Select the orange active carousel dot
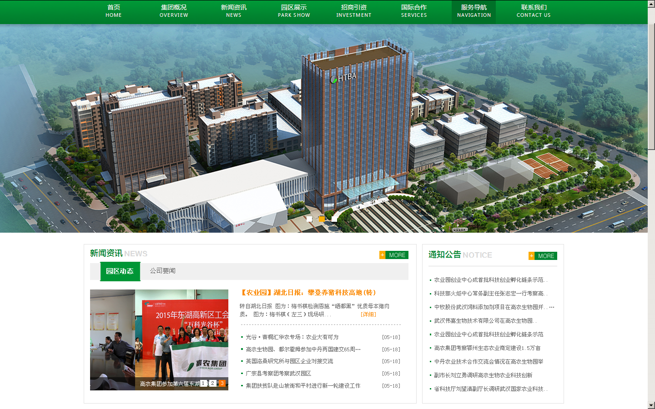 [x=322, y=219]
